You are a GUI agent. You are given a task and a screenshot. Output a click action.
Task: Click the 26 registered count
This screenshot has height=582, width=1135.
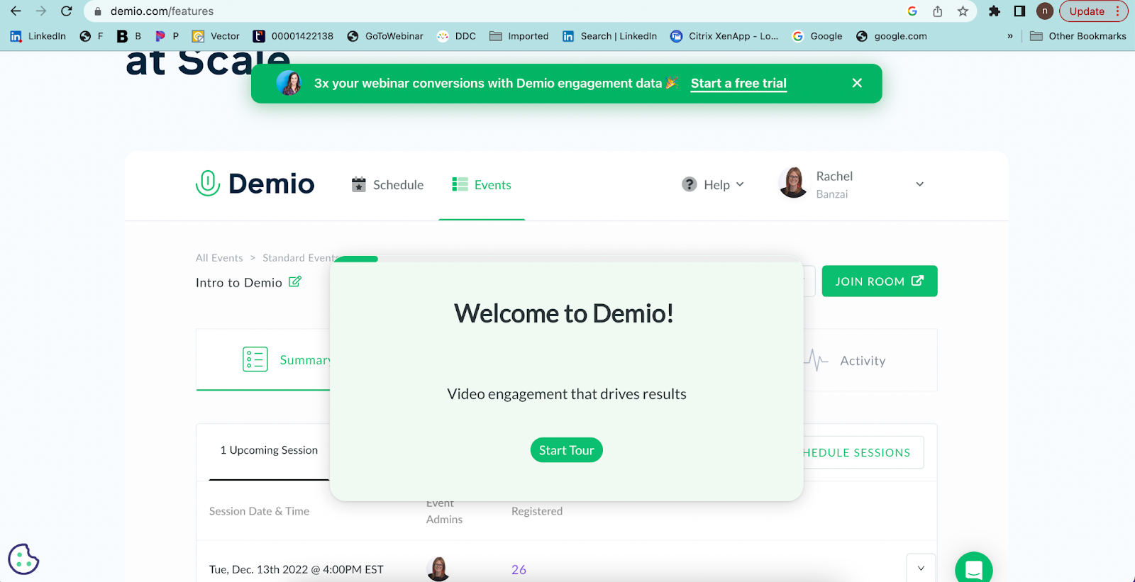(x=519, y=569)
